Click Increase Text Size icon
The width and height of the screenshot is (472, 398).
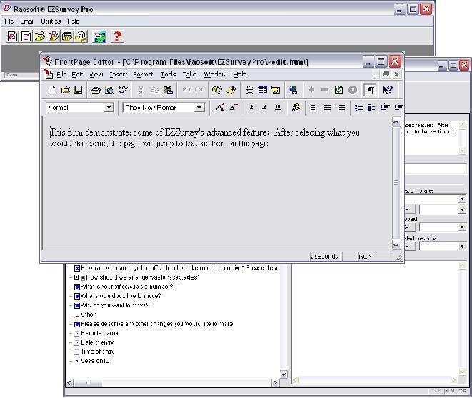point(220,107)
